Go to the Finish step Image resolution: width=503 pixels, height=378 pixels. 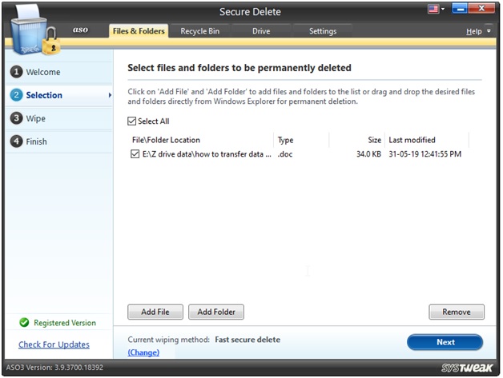59,141
